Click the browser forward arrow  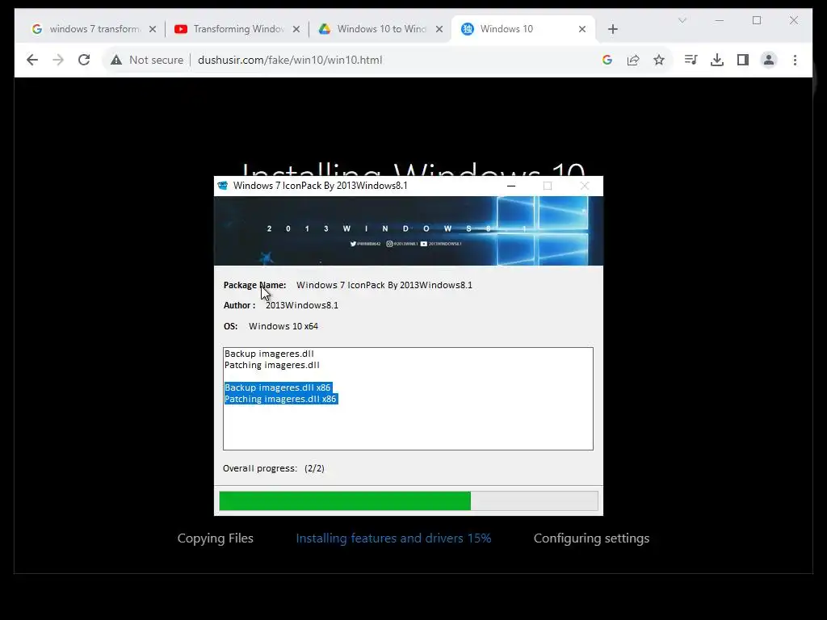58,60
